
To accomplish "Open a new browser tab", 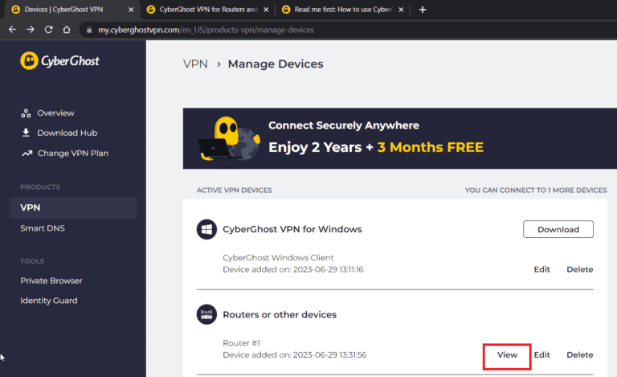I will (x=423, y=10).
